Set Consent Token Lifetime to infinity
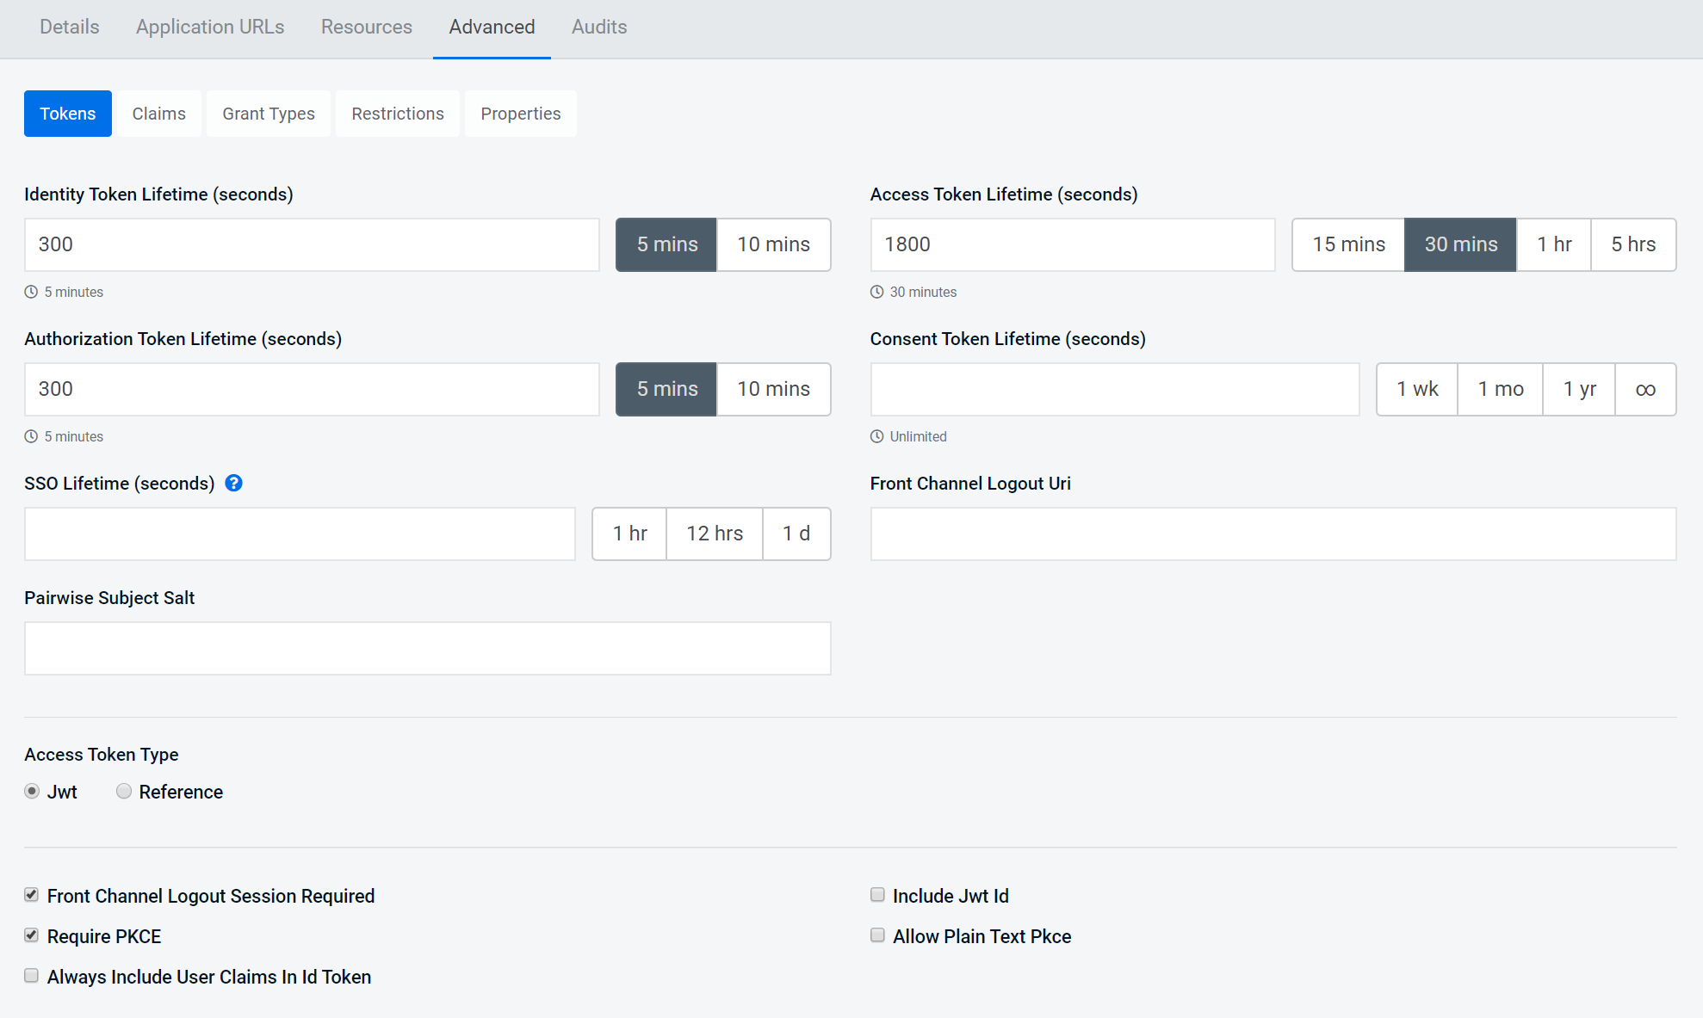Image resolution: width=1703 pixels, height=1018 pixels. (x=1645, y=389)
